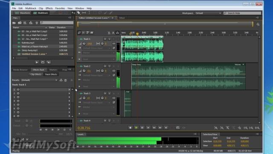Click the Pause button in transport

142,128
